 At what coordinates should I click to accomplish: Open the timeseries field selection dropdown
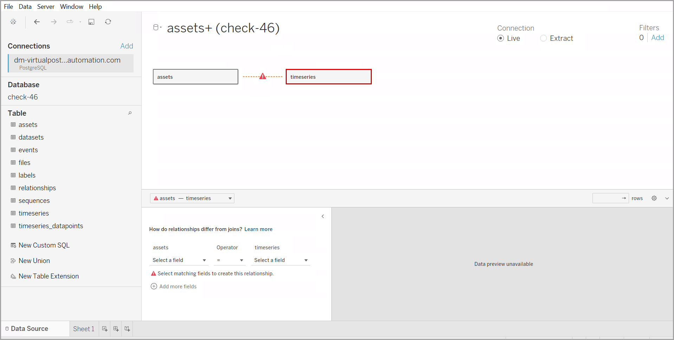(x=281, y=260)
